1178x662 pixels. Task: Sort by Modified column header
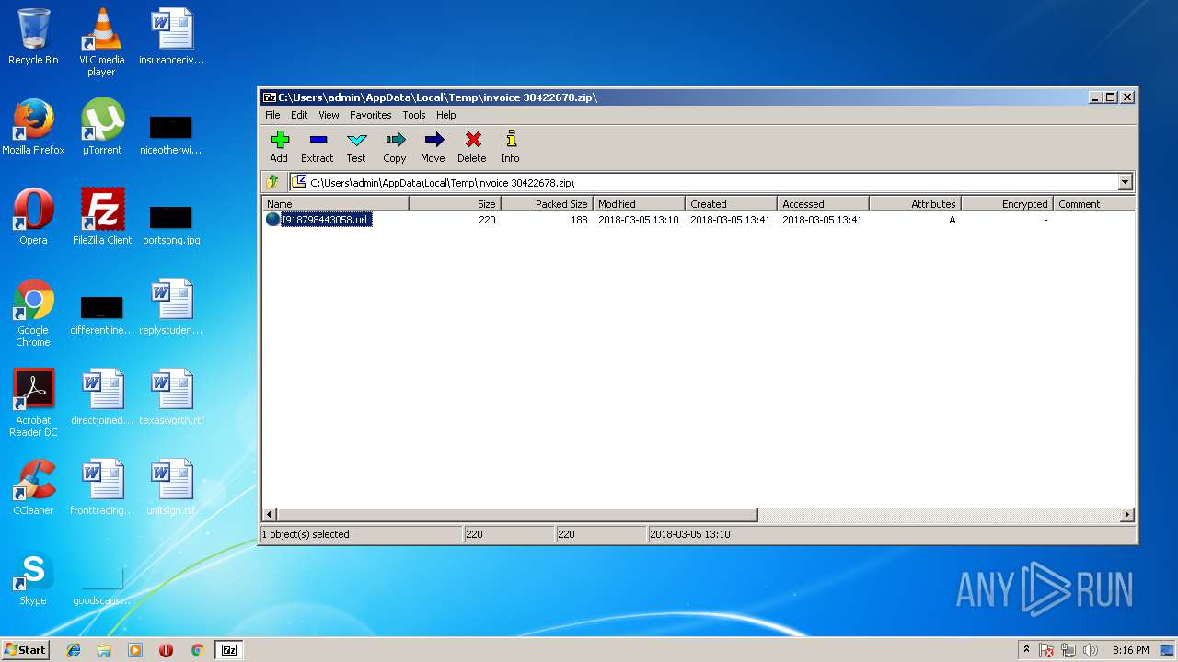[639, 204]
